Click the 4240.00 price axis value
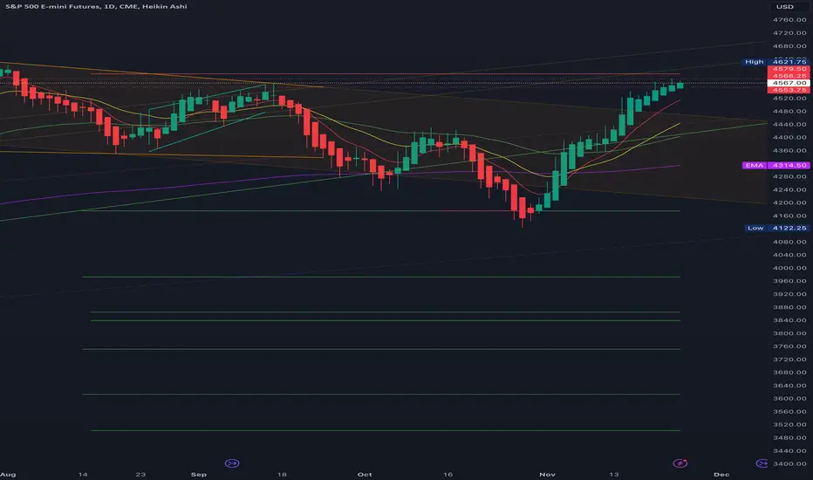 tap(789, 190)
